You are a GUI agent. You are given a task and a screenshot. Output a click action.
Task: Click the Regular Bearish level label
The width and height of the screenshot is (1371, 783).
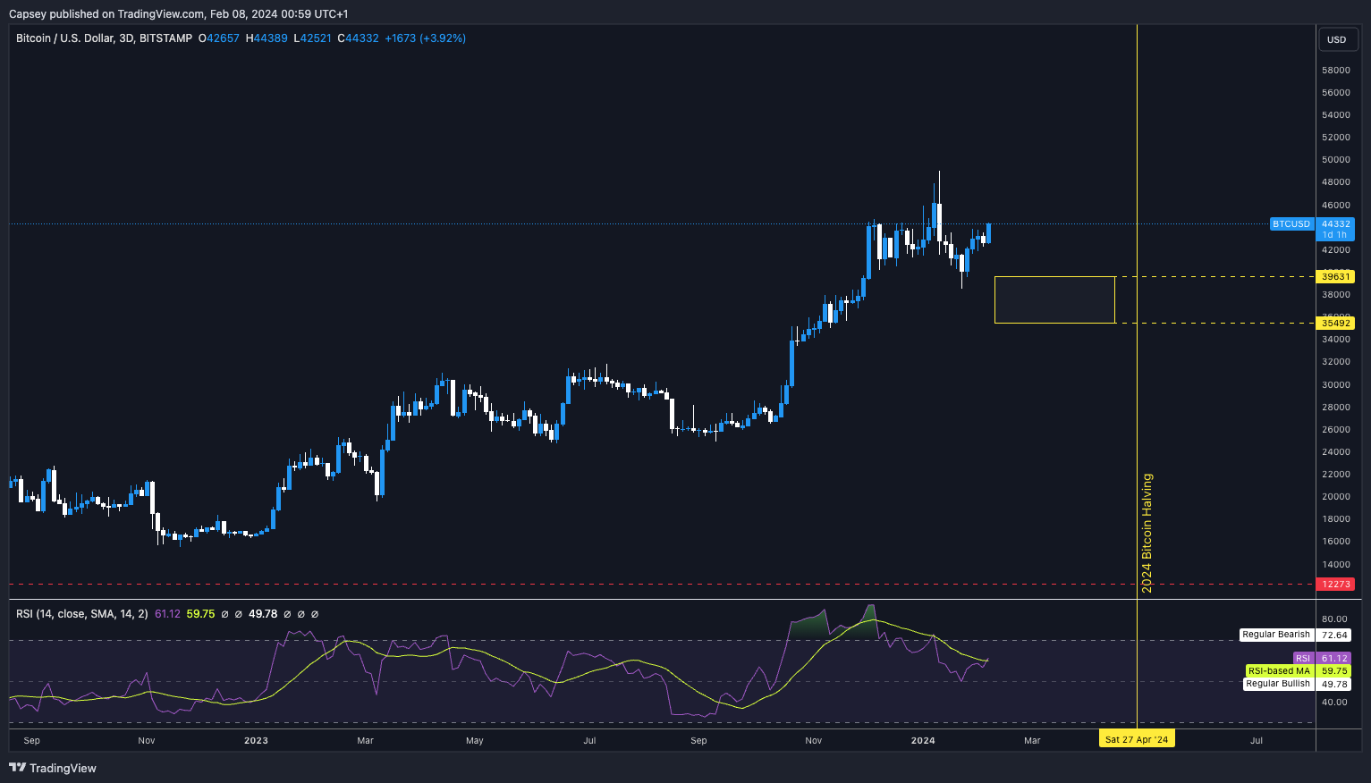click(x=1275, y=635)
